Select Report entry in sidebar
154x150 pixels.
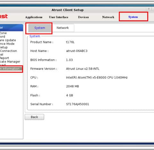[4, 58]
